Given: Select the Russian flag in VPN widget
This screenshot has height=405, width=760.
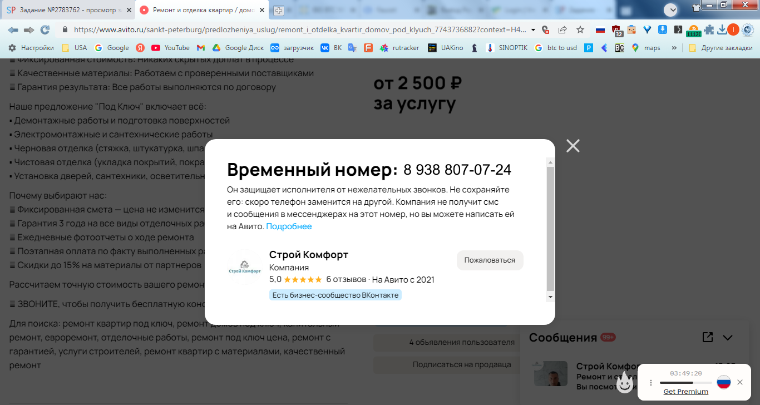Looking at the screenshot, I should [723, 382].
